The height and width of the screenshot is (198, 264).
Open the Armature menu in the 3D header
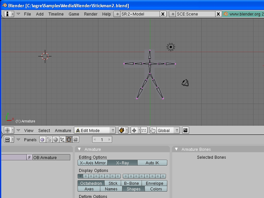63,130
